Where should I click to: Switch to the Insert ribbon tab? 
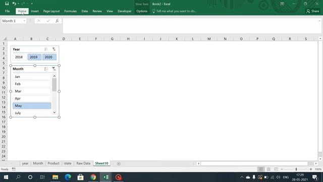pyautogui.click(x=35, y=11)
